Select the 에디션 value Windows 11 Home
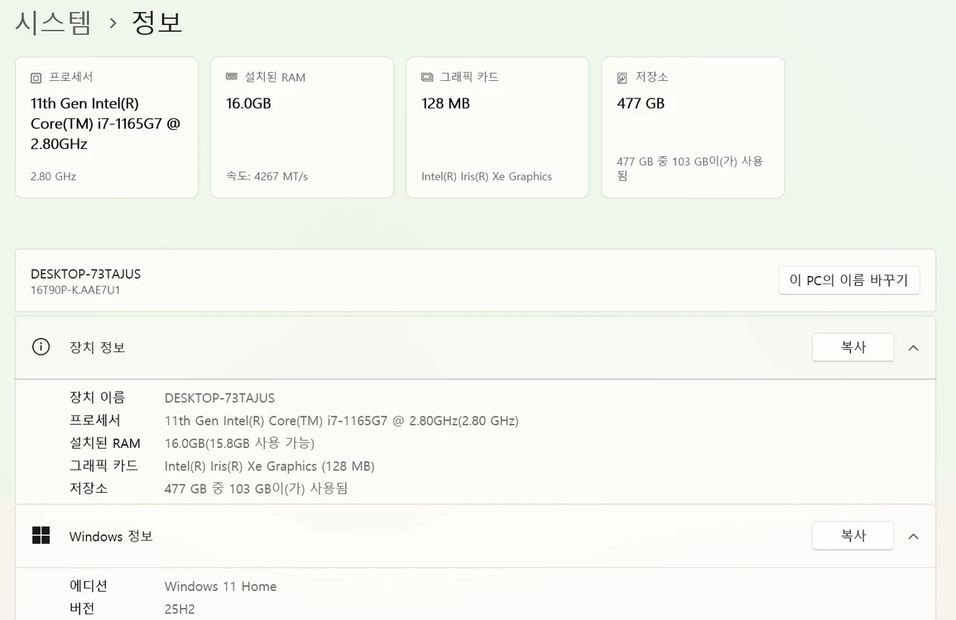This screenshot has width=956, height=620. coord(220,586)
